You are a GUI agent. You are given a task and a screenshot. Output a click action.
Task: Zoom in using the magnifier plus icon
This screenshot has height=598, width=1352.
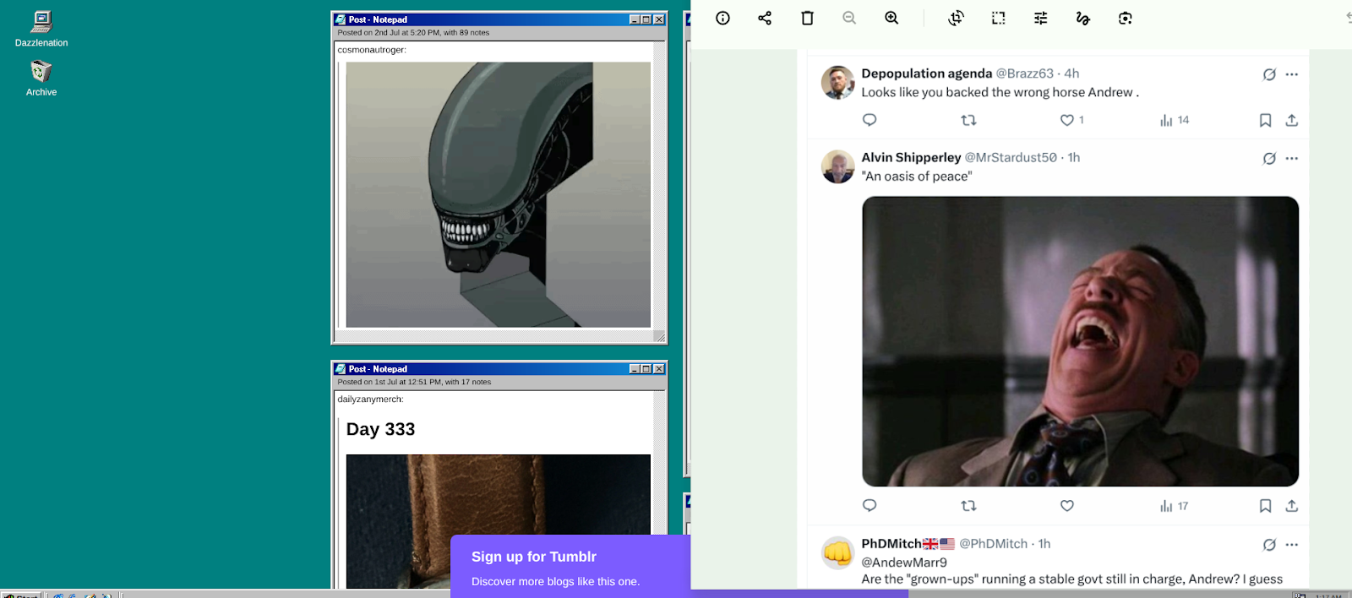coord(891,18)
